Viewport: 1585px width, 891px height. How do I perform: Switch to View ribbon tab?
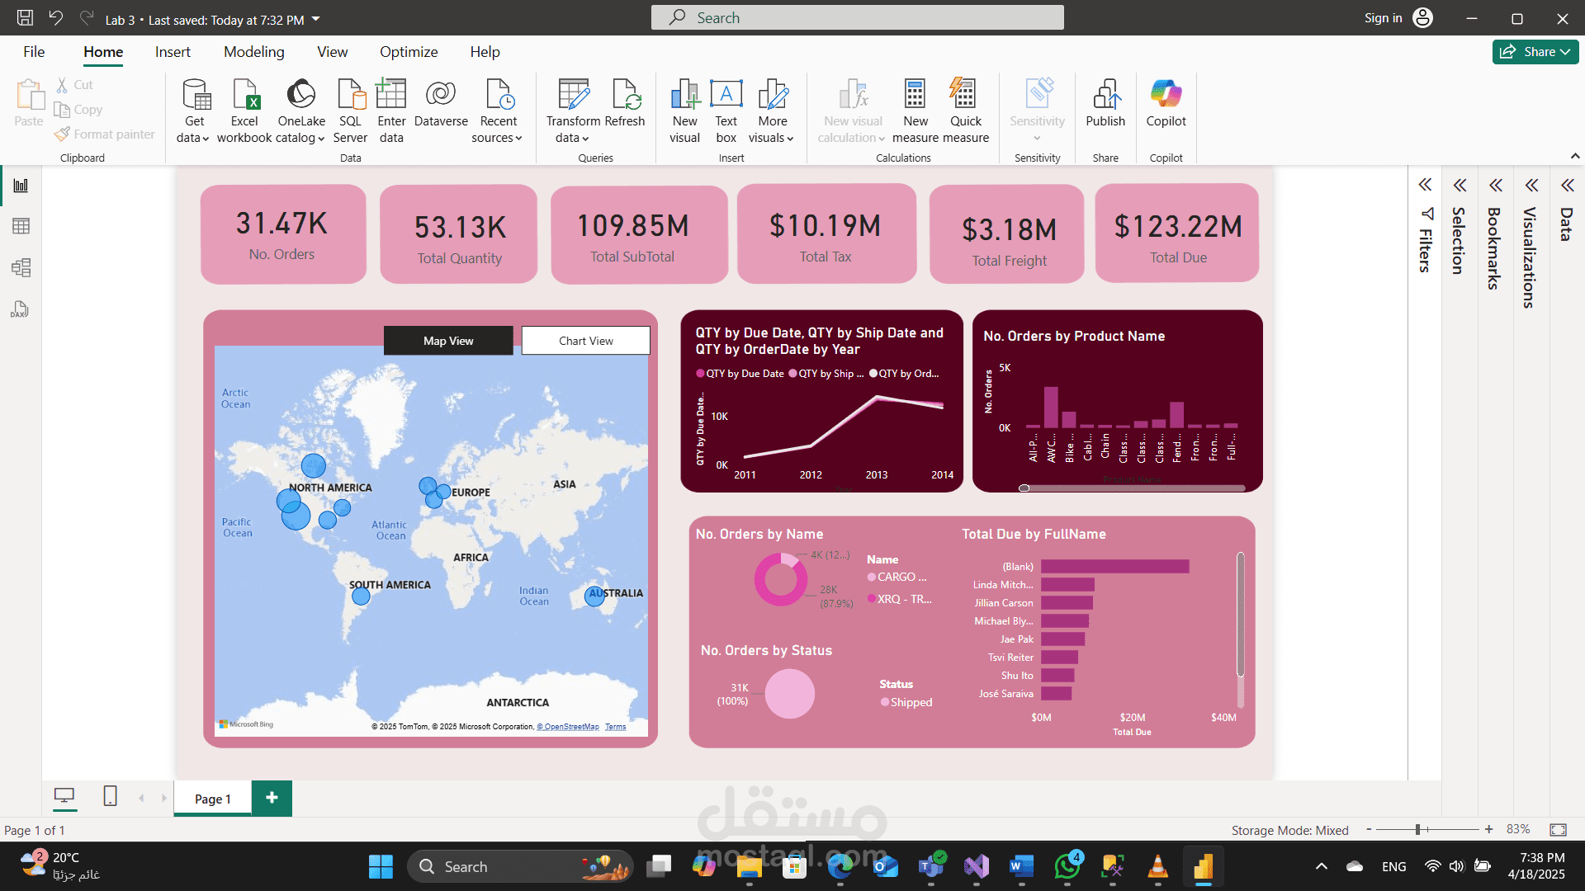(332, 52)
